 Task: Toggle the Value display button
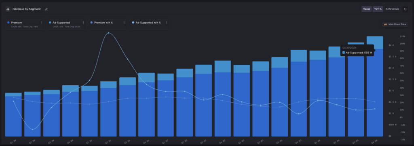366,9
